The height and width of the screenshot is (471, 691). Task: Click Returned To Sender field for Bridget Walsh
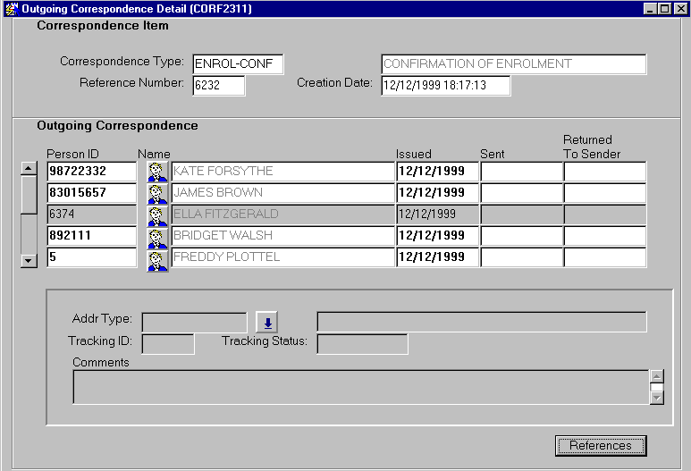(604, 236)
